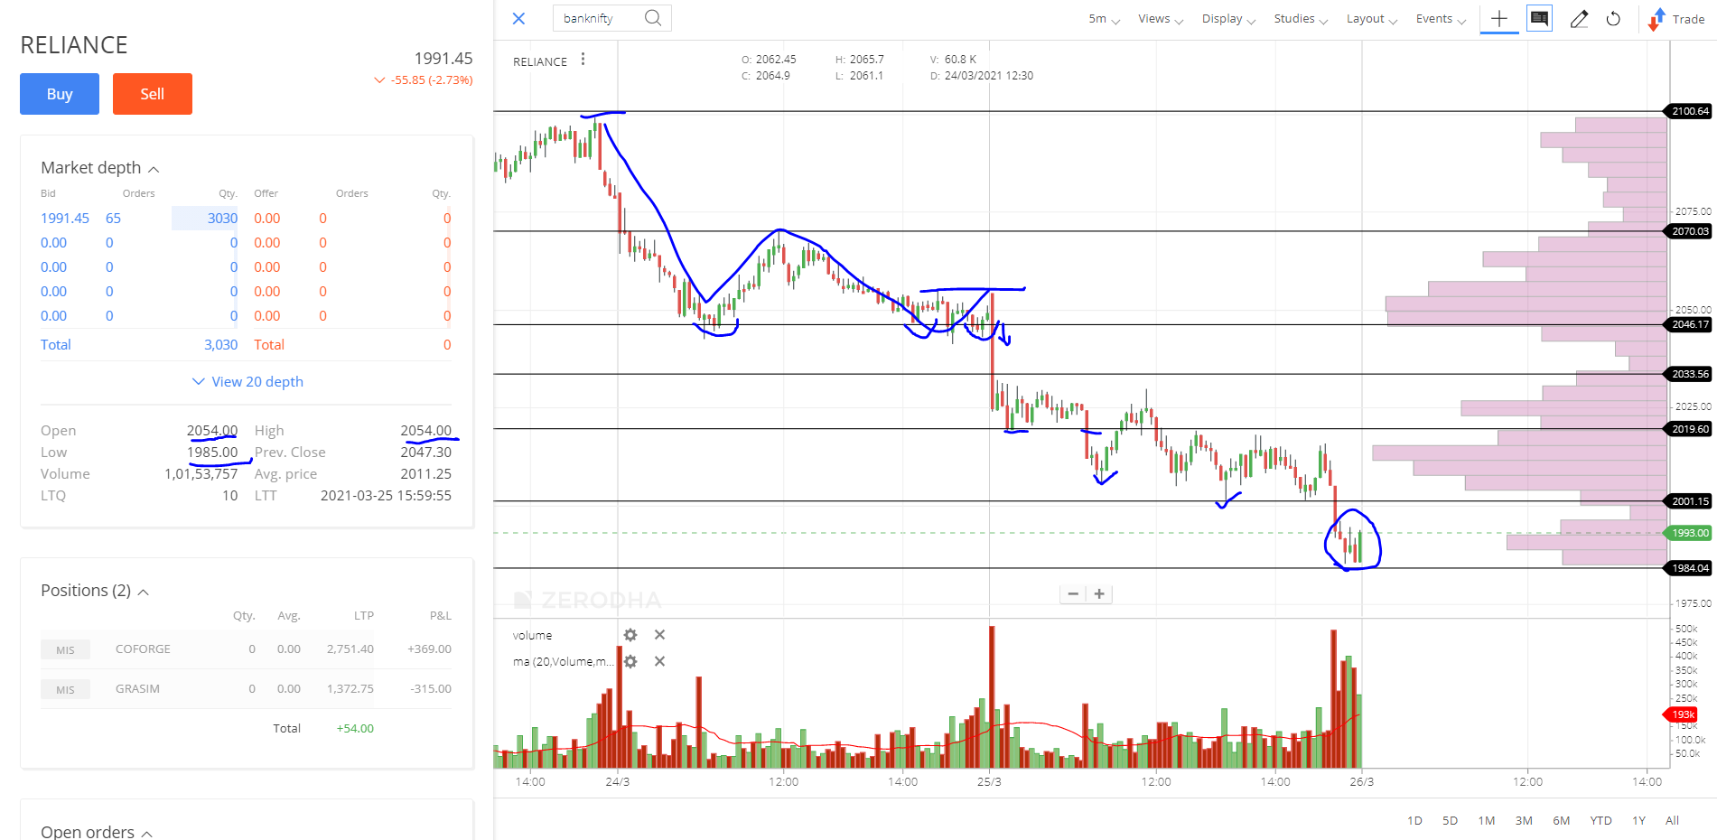The height and width of the screenshot is (840, 1717).
Task: Click the Trade button
Action: 1677,19
